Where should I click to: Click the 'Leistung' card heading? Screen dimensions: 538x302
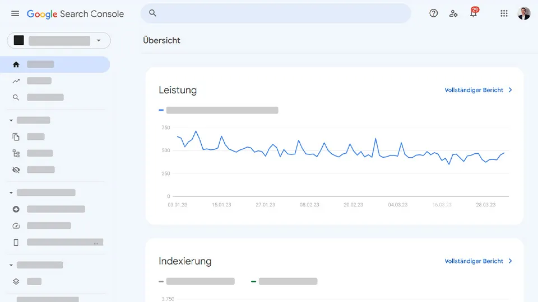(178, 90)
